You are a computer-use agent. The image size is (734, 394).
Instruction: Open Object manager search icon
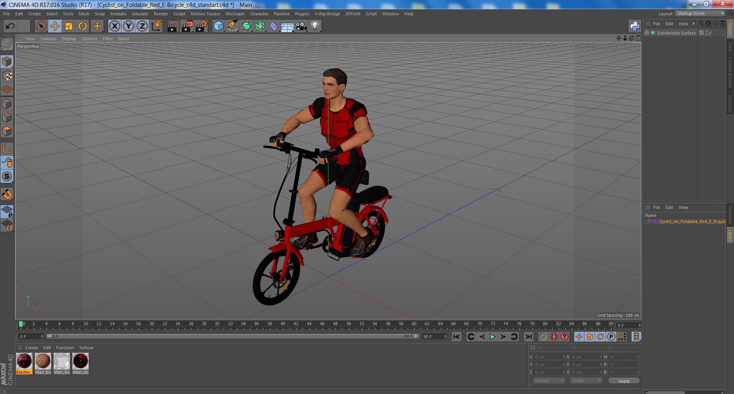(701, 24)
